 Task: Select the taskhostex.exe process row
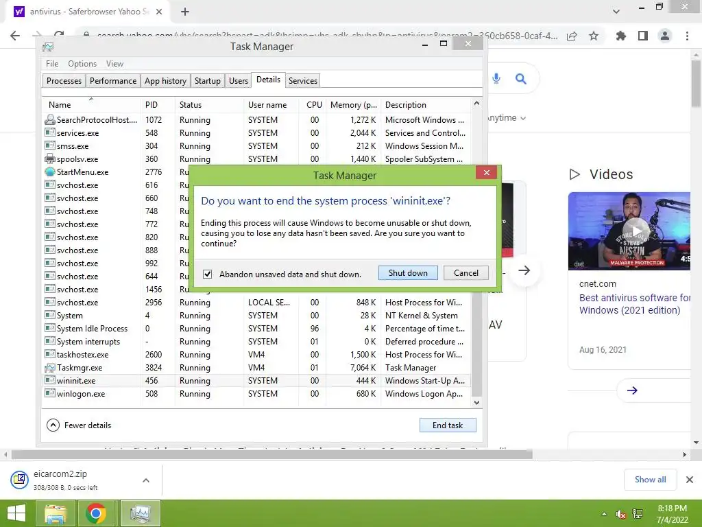tap(256, 355)
